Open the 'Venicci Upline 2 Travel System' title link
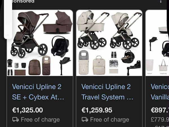This screenshot has height=127, width=169. click(107, 92)
